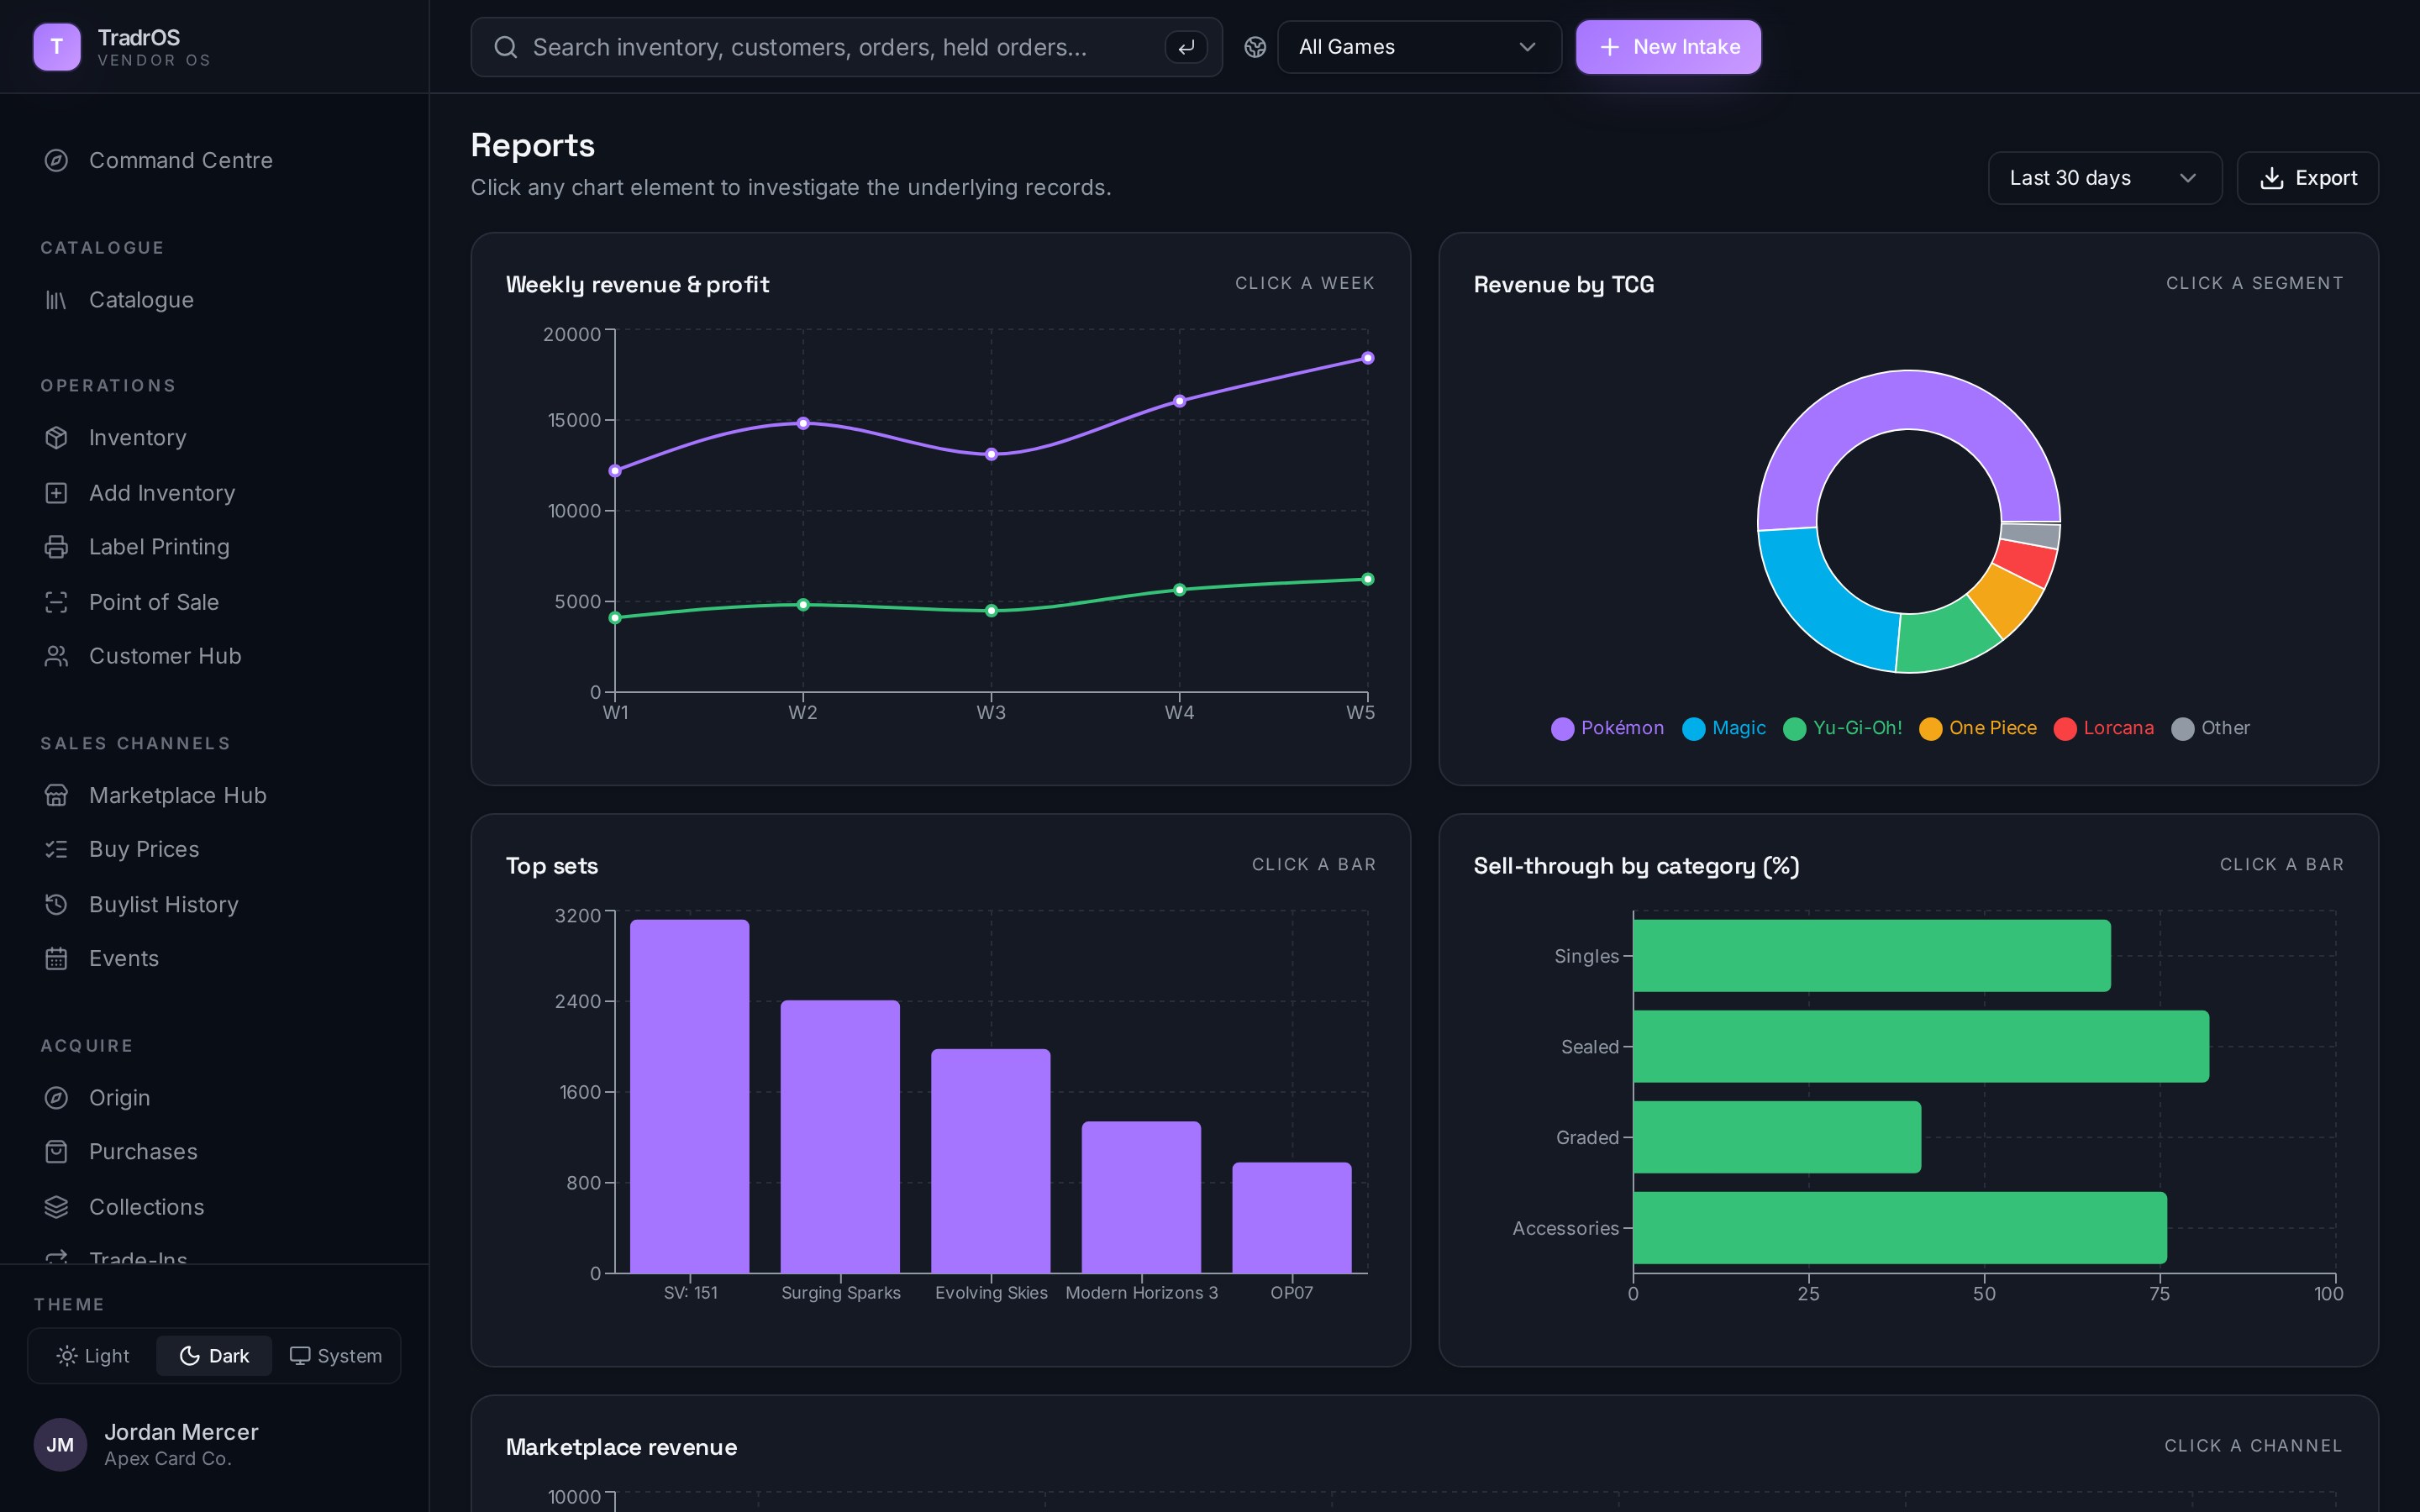The image size is (2420, 1512).
Task: Click the Add Inventory plus icon
Action: click(x=56, y=493)
